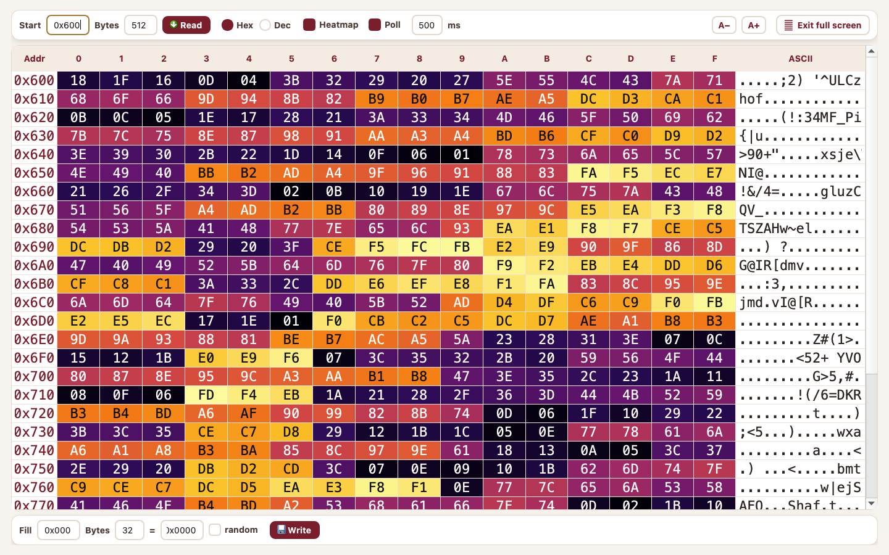Screen dimensions: 889x555
Task: Click the Read button with download icon
Action: click(x=186, y=25)
